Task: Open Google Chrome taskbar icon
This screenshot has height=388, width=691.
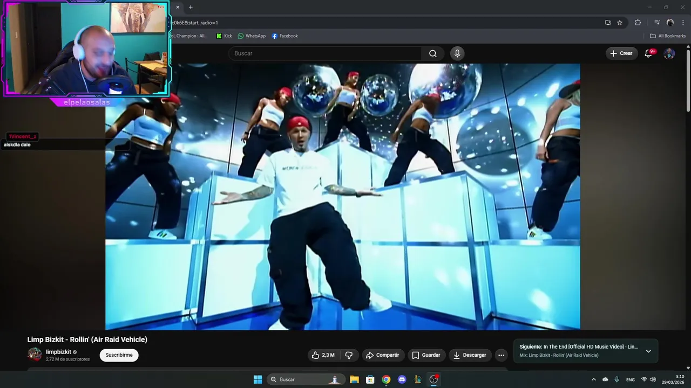Action: (386, 379)
